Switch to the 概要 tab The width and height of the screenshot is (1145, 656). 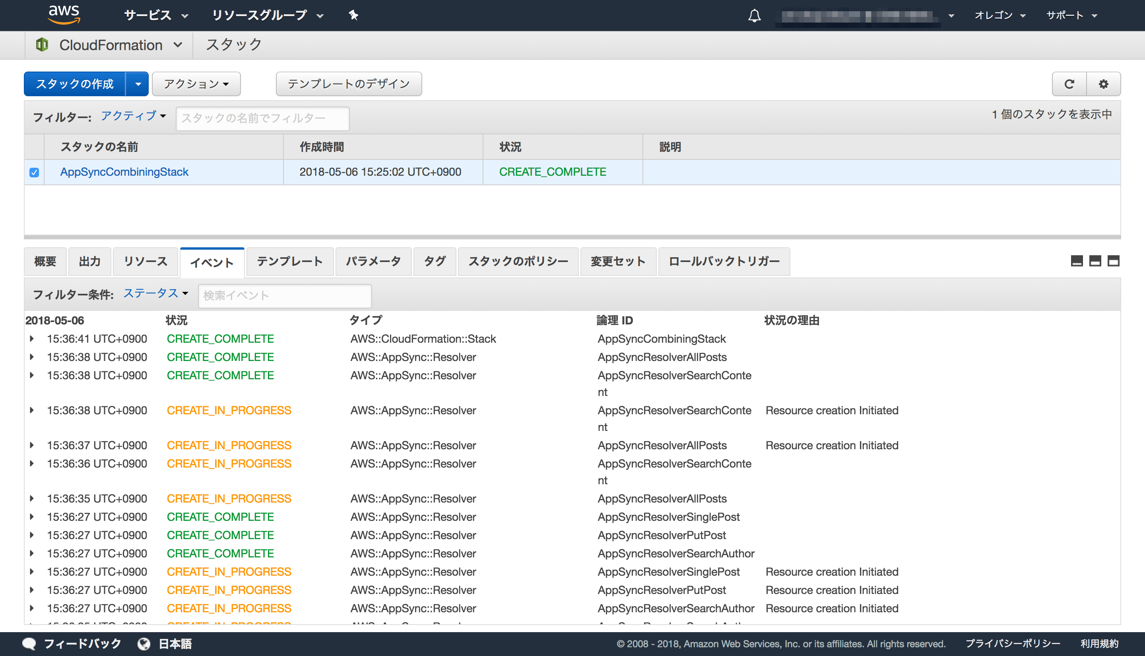point(45,261)
